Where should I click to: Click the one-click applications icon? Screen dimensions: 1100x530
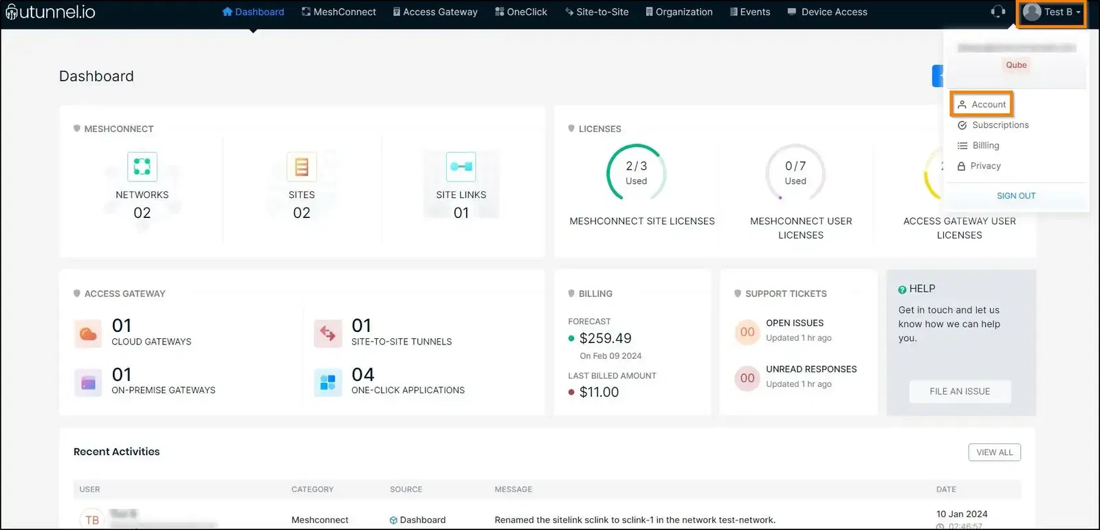[328, 383]
